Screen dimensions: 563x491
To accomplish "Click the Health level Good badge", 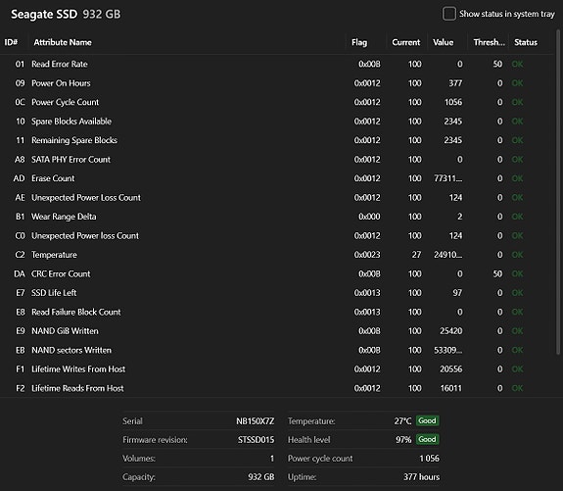I will tap(427, 439).
